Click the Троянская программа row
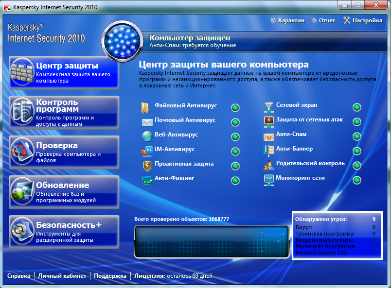391x288 pixels. pos(336,234)
